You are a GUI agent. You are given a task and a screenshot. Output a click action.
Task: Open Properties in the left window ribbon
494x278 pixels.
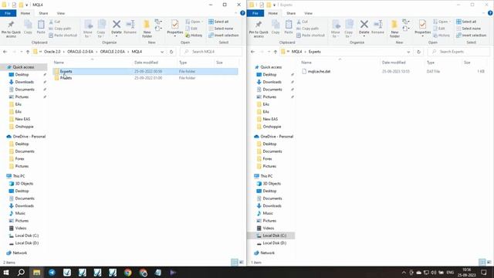[175, 28]
